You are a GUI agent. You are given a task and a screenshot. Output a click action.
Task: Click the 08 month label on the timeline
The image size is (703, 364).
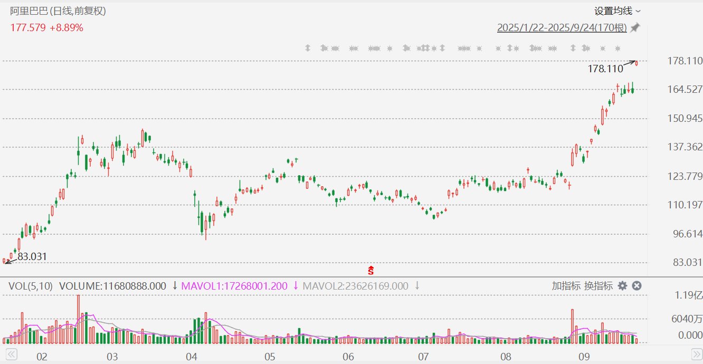click(x=506, y=357)
